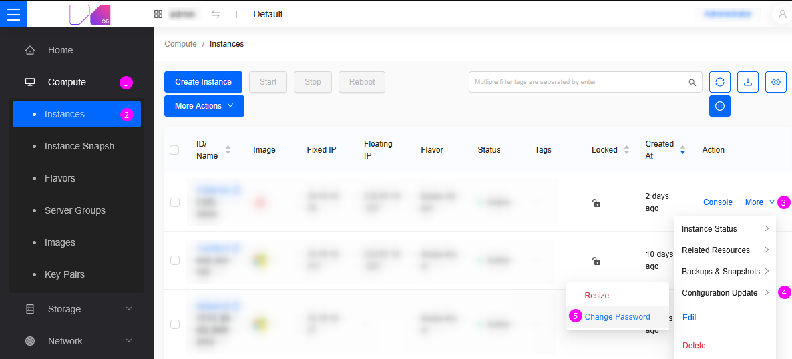This screenshot has width=792, height=359.
Task: Sort by the ID/Name column arrows
Action: click(228, 150)
